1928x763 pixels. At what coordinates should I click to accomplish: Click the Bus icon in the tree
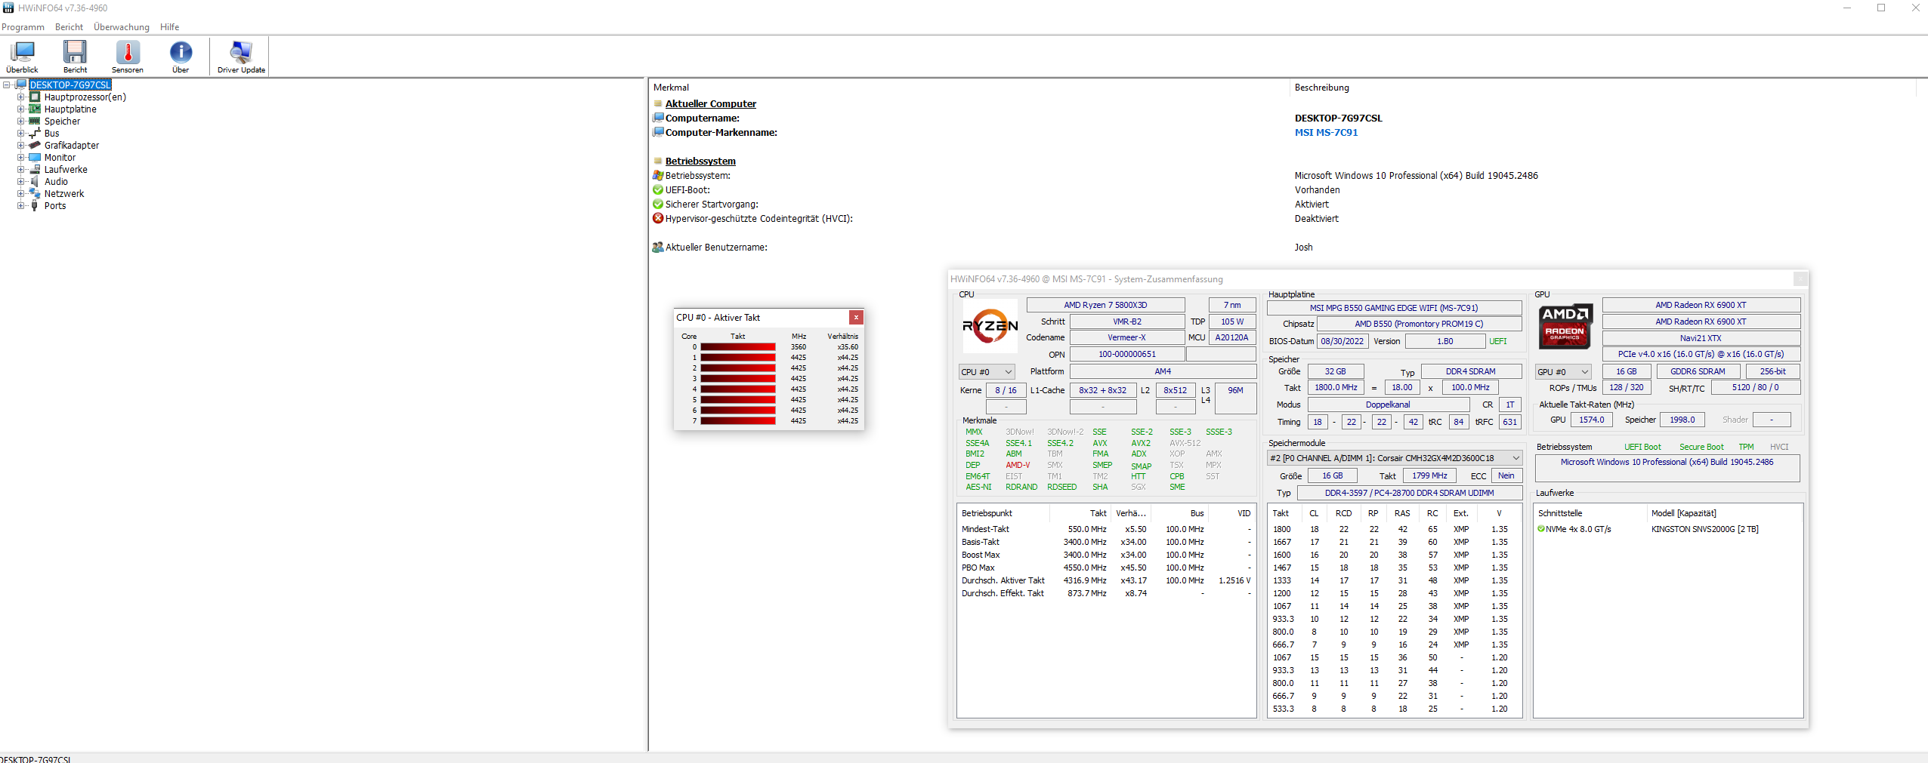pyautogui.click(x=35, y=134)
